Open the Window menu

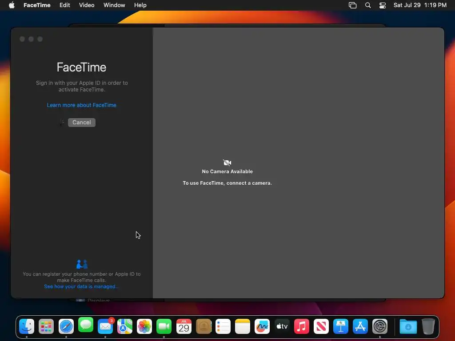coord(114,5)
